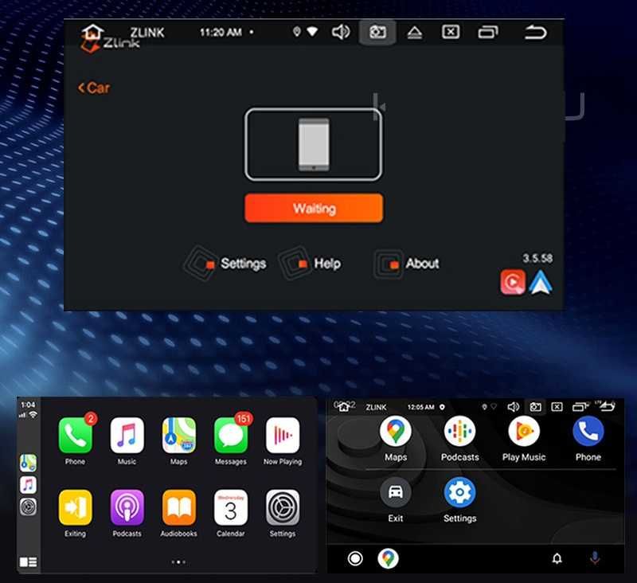Viewport: 637px width, 583px height.
Task: Tap Settings shortcut in CarPlay sidebar
Action: (x=28, y=507)
